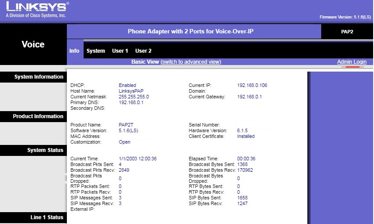Viewport: 374px width, 224px height.
Task: Click the netmask value 255.255.255.0
Action: pos(134,97)
